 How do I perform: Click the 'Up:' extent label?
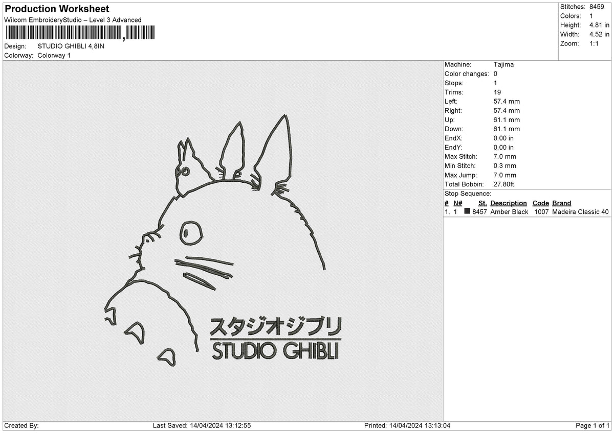[x=450, y=119]
